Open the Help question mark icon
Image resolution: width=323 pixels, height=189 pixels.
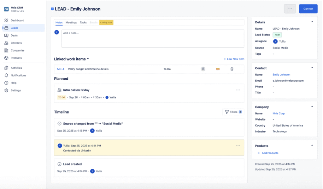(6, 83)
